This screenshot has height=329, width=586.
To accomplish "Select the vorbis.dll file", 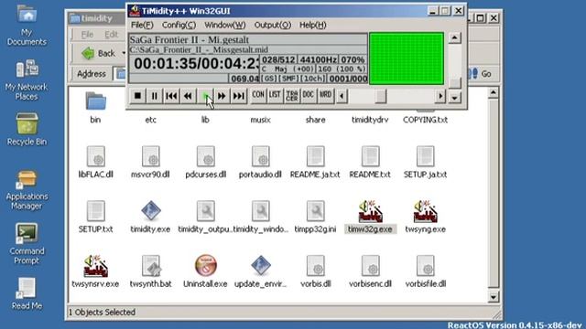I will (315, 271).
